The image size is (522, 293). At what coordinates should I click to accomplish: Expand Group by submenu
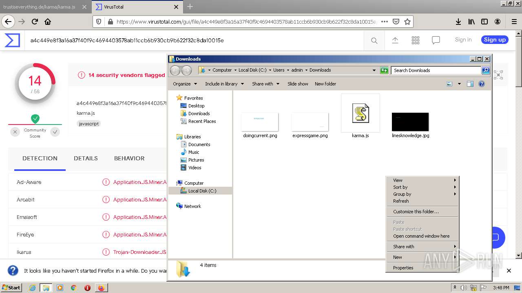click(422, 194)
